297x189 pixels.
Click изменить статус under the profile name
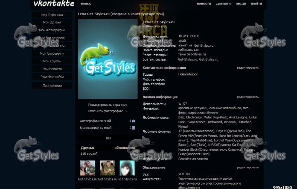pyautogui.click(x=155, y=26)
